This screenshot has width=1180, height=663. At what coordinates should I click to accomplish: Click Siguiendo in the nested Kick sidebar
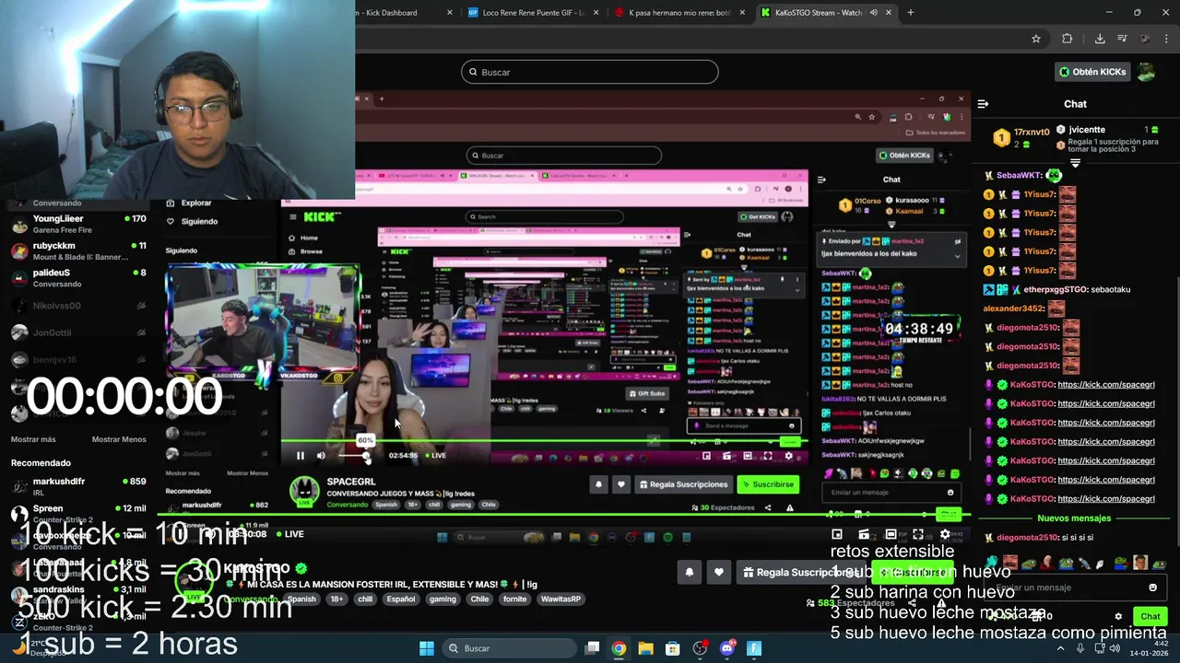pyautogui.click(x=199, y=221)
